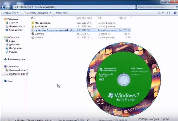The image size is (178, 121).
Task: Open the Упорядочить menu
Action: pyautogui.click(x=11, y=13)
